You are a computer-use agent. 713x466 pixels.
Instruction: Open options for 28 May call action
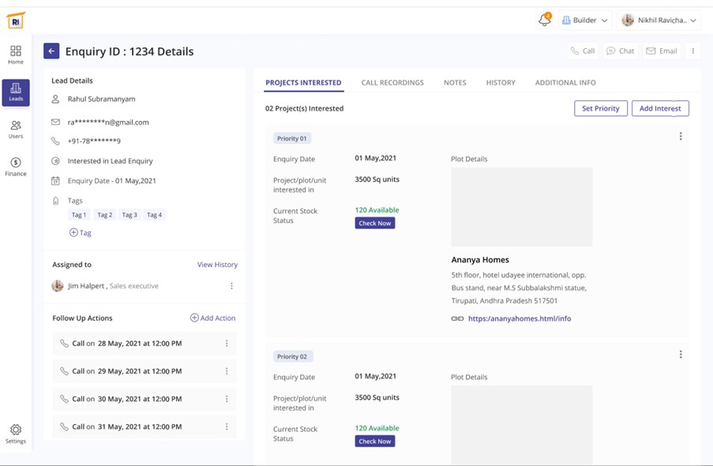pyautogui.click(x=227, y=344)
